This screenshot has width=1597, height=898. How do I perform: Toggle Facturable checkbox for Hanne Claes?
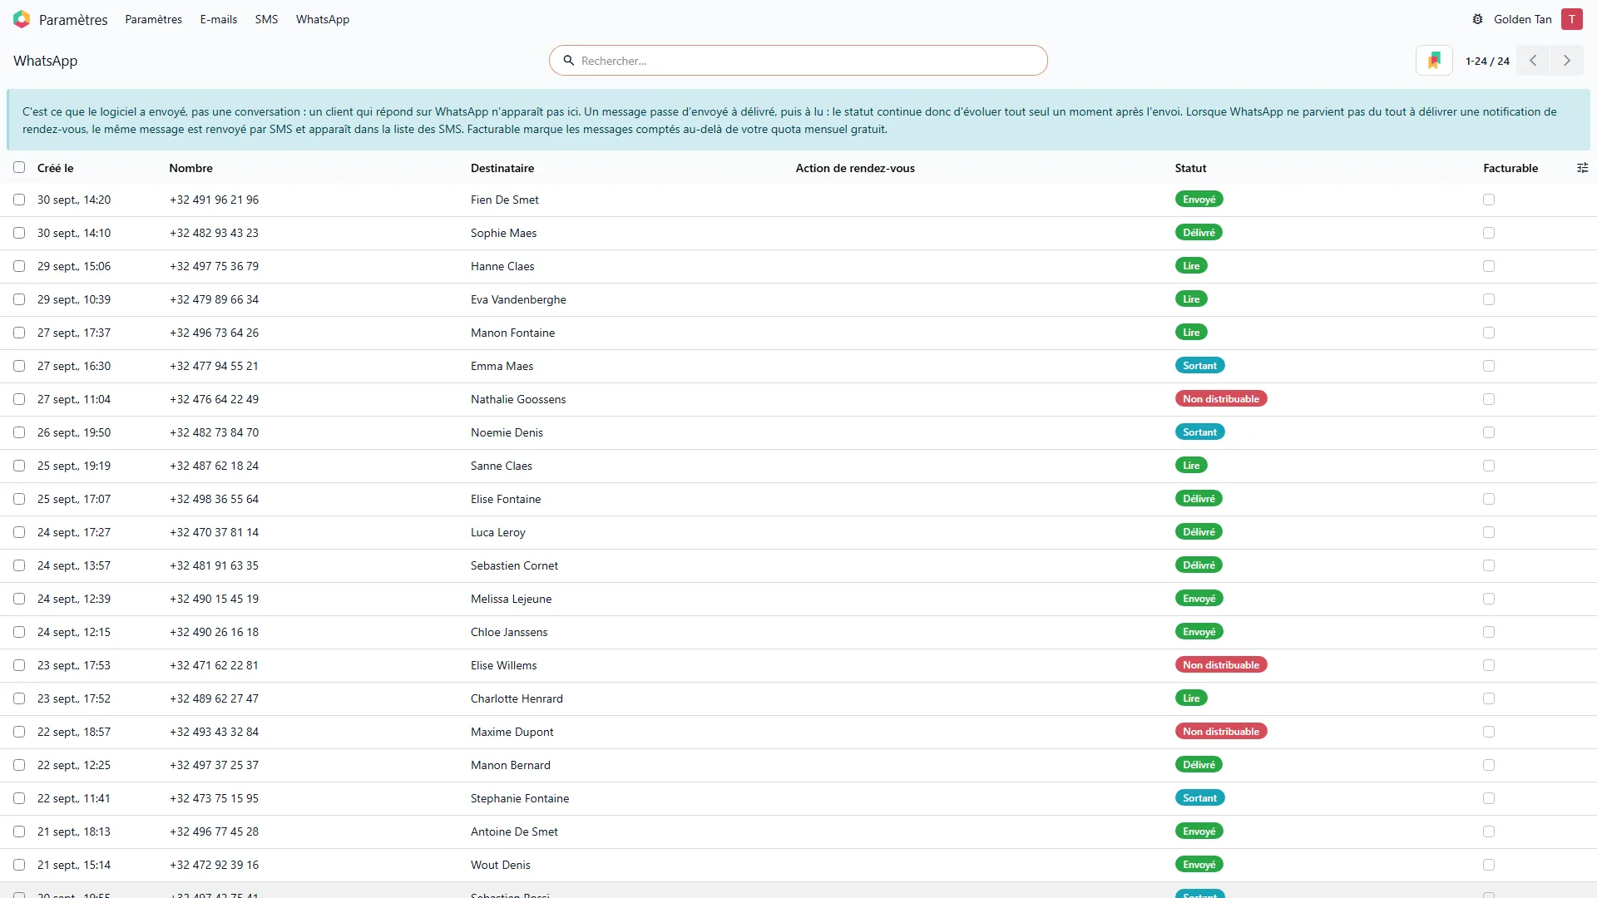(x=1489, y=266)
